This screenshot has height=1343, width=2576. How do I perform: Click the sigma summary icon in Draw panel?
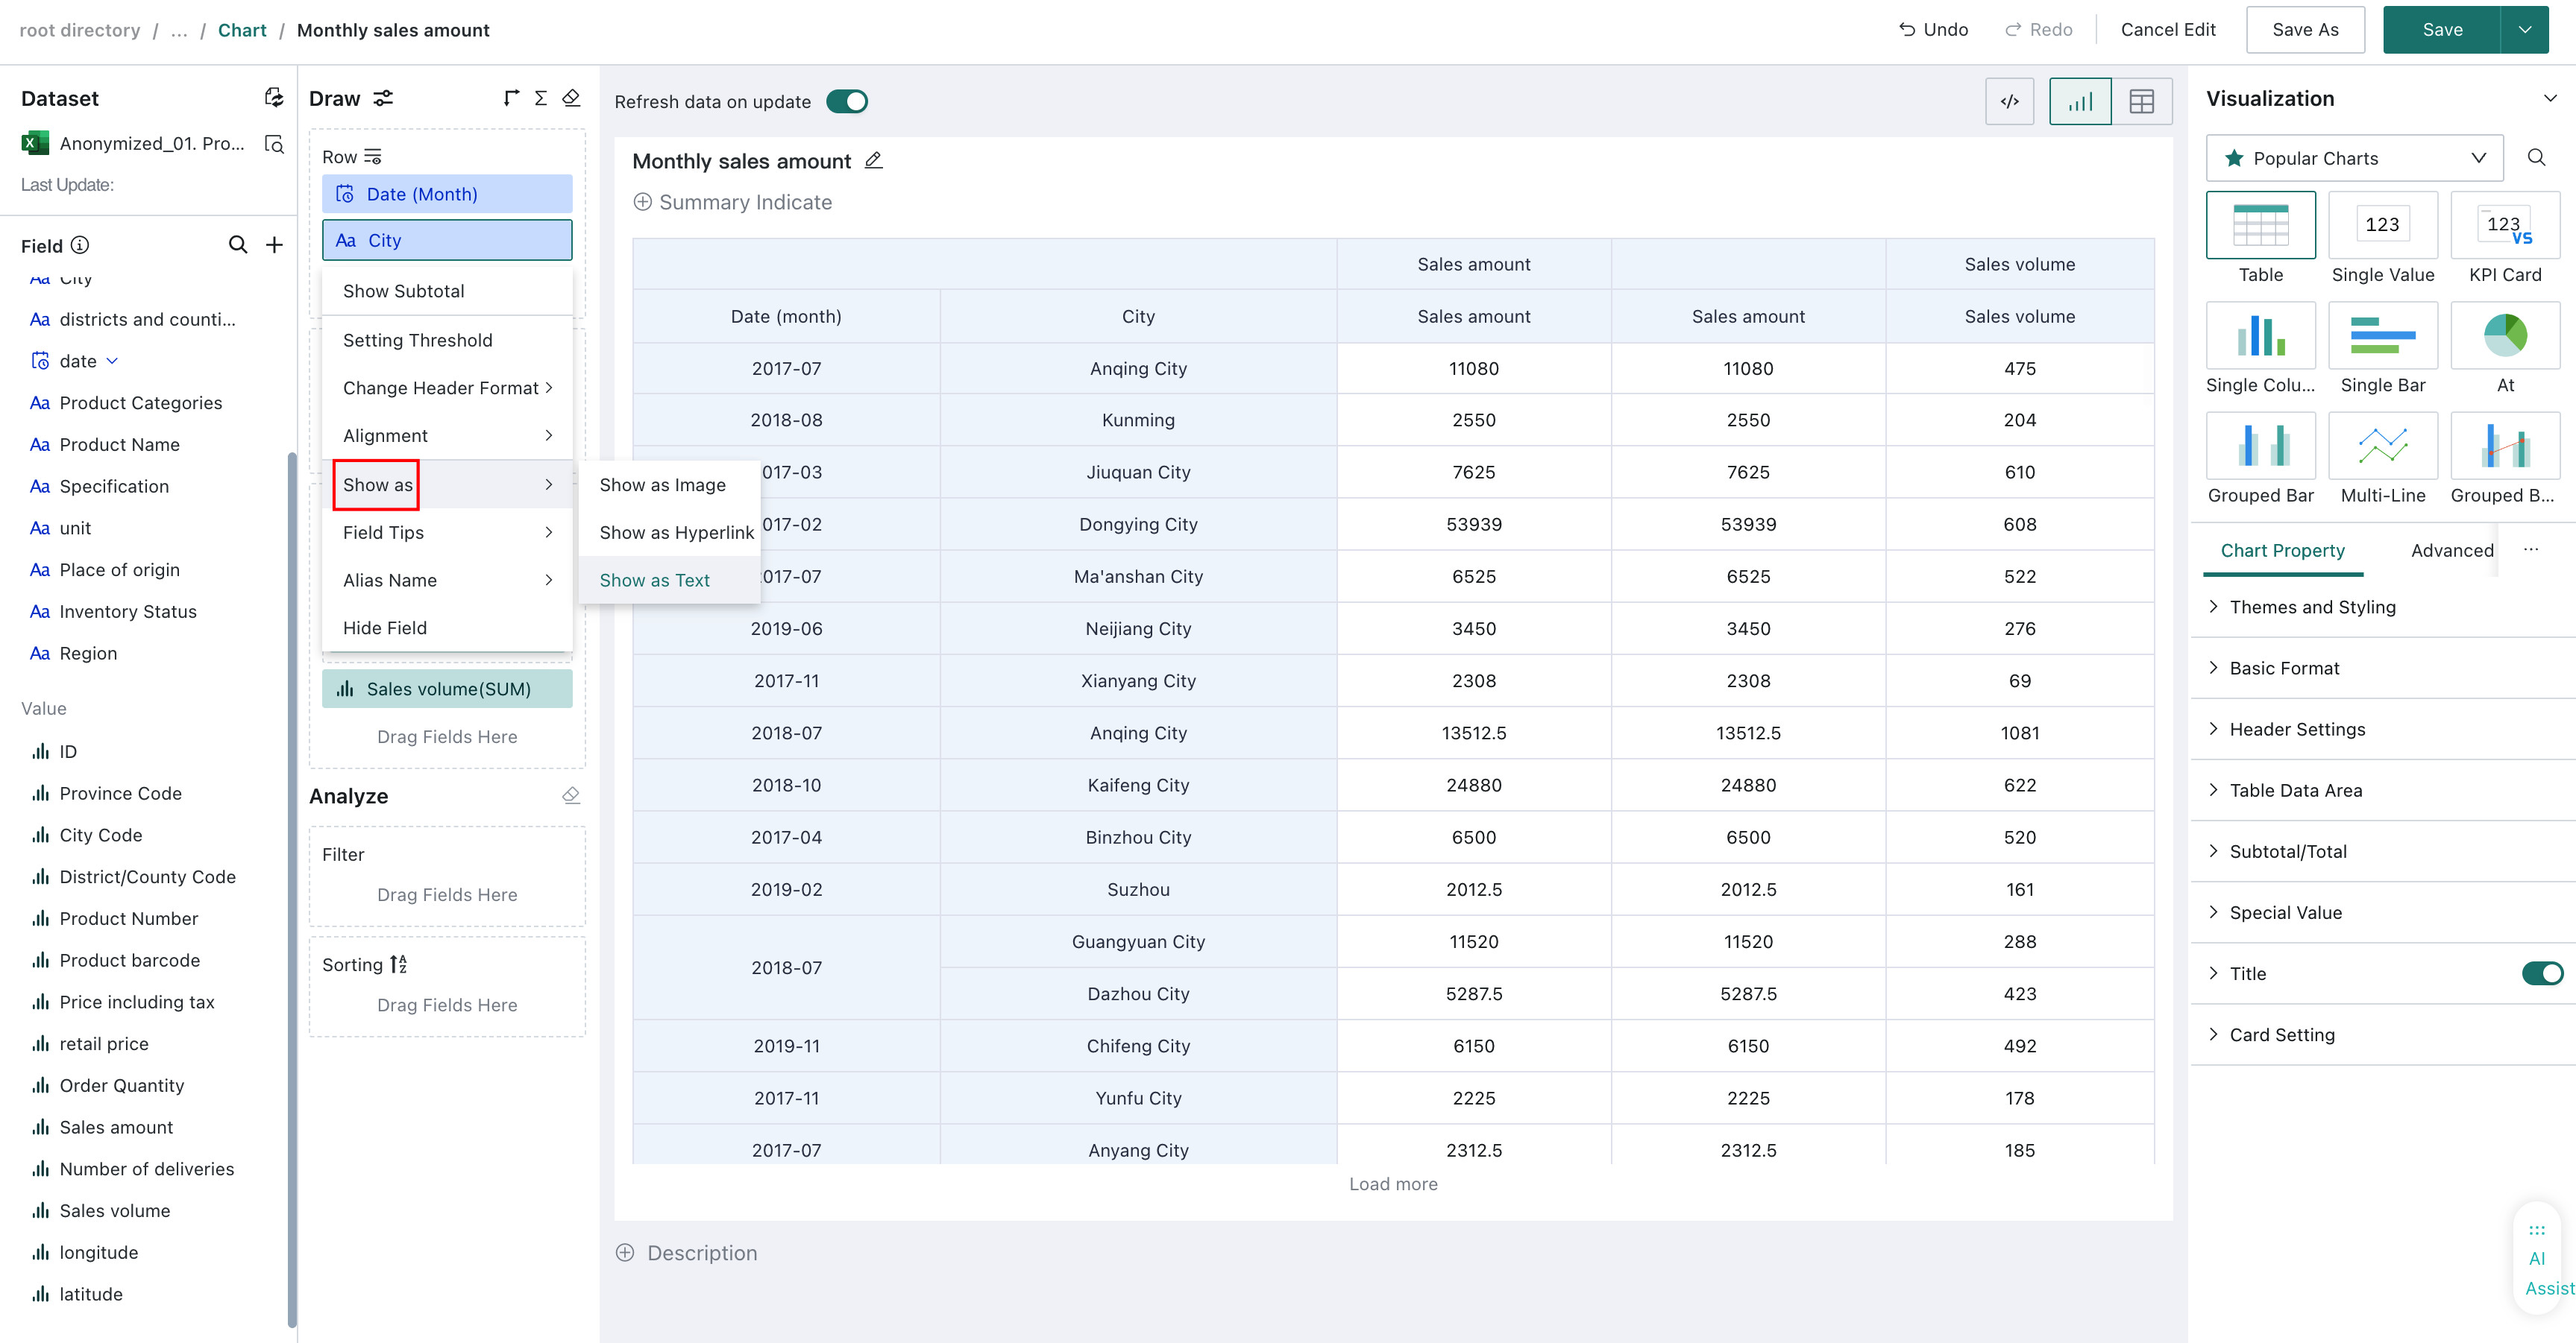[x=540, y=97]
